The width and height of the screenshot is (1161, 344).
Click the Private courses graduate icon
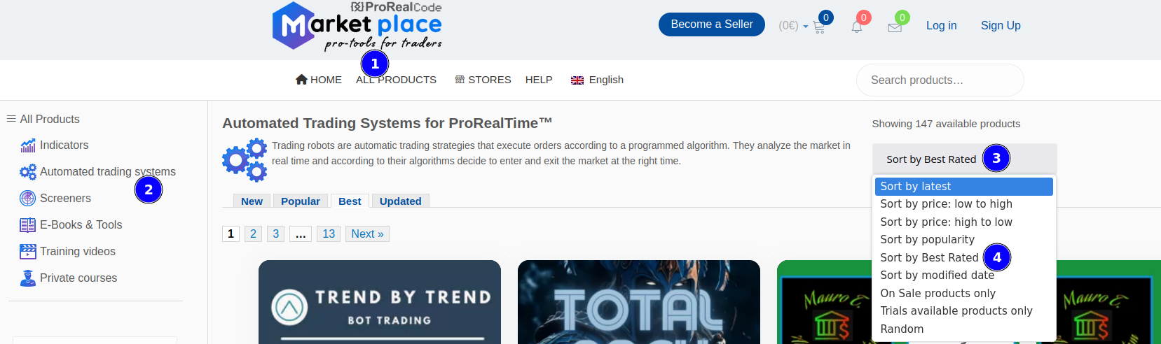(28, 278)
